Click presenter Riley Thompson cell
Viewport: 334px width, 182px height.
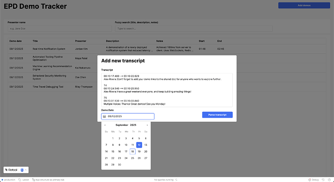coord(84,87)
